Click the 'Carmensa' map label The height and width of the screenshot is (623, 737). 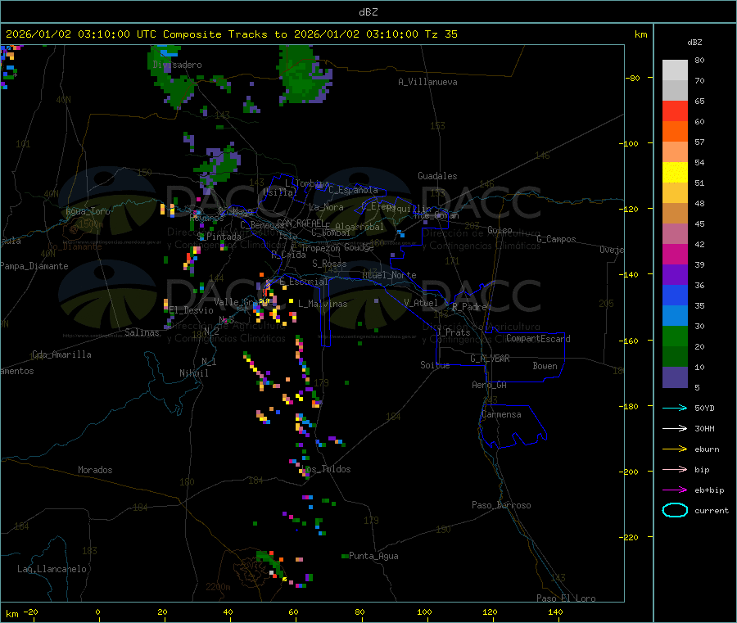(x=501, y=414)
